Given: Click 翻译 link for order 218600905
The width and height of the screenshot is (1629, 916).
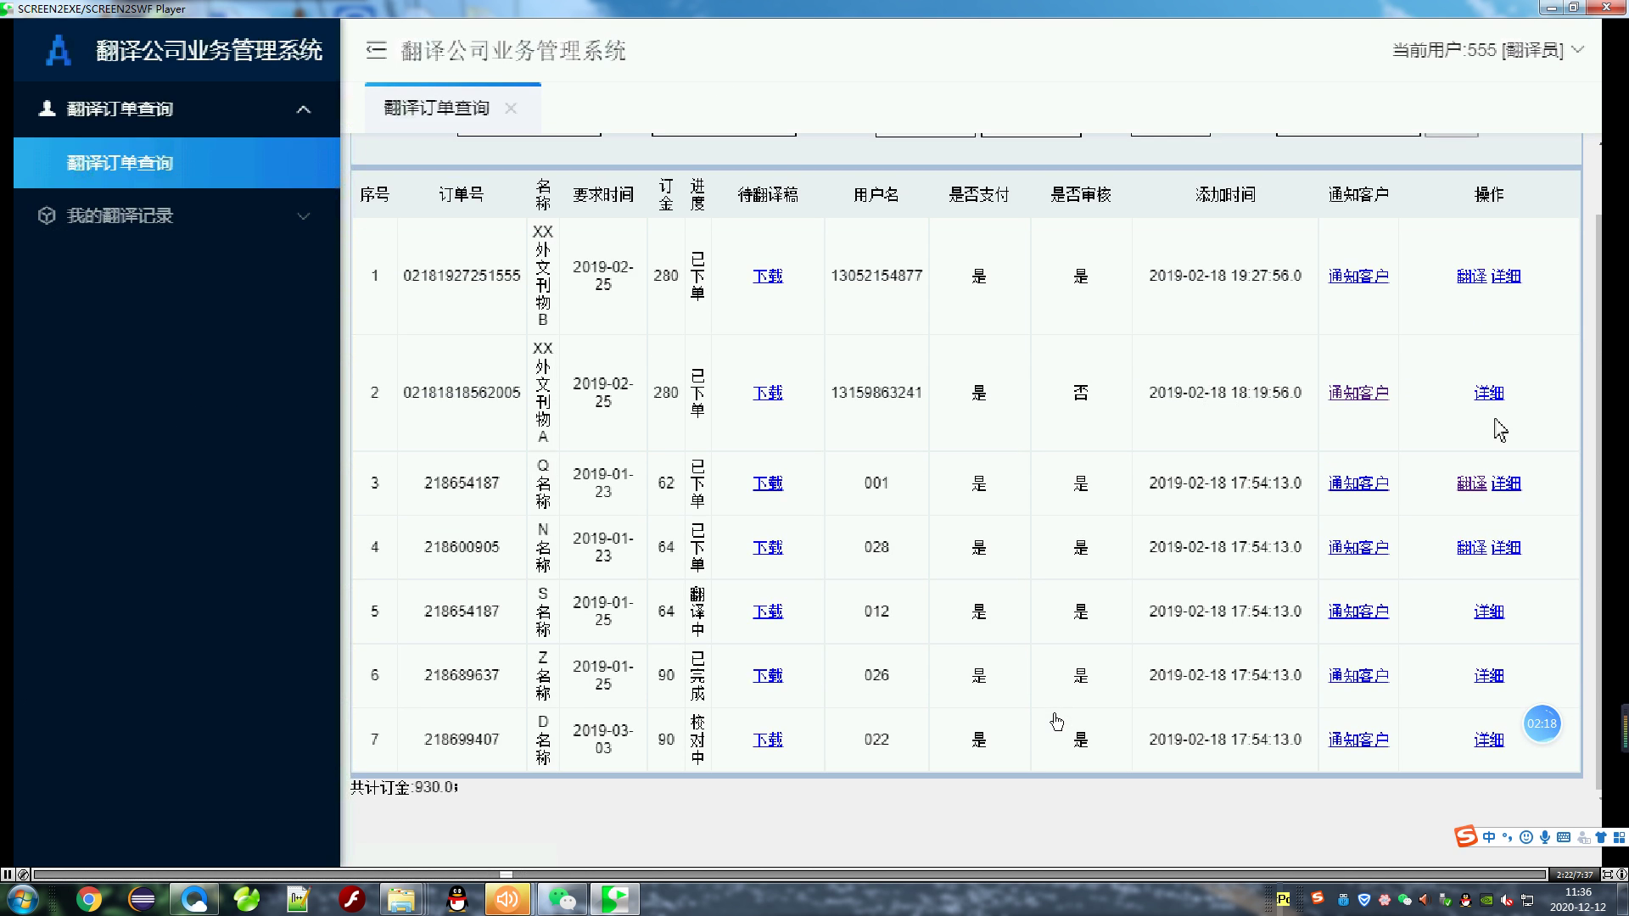Looking at the screenshot, I should 1471,547.
